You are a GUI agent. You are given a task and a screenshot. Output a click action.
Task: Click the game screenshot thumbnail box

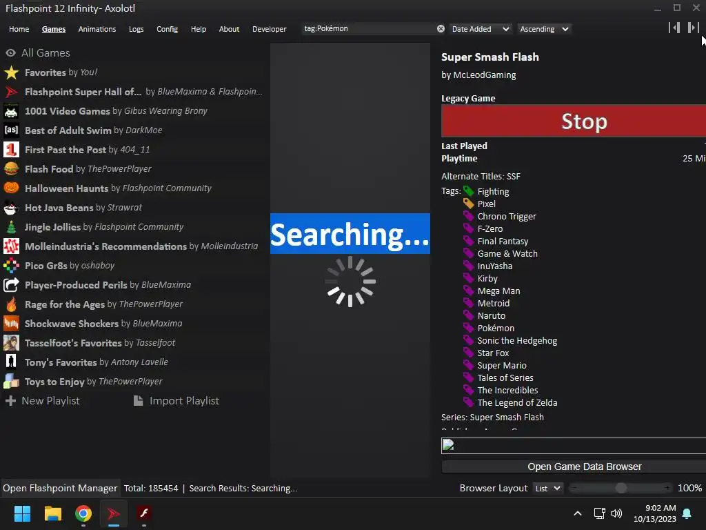[574, 446]
